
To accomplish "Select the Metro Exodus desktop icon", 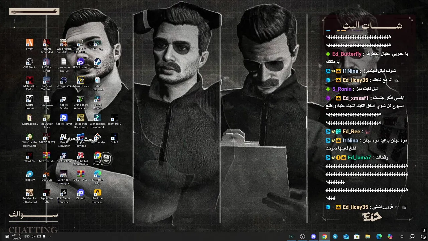I will 30,102.
